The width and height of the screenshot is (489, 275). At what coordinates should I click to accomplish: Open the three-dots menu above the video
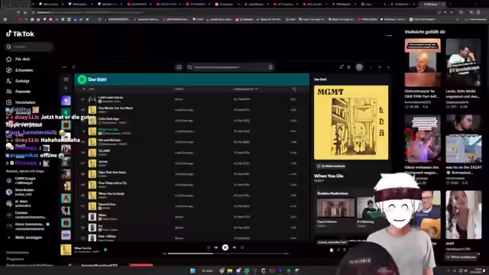(x=389, y=36)
